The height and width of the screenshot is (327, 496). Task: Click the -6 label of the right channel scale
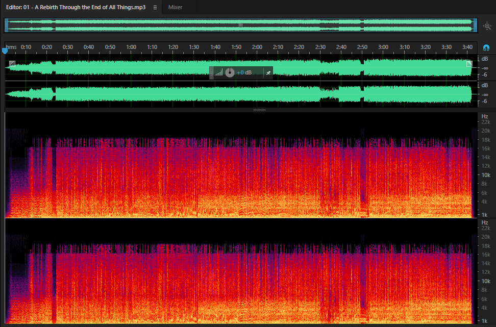pos(484,102)
